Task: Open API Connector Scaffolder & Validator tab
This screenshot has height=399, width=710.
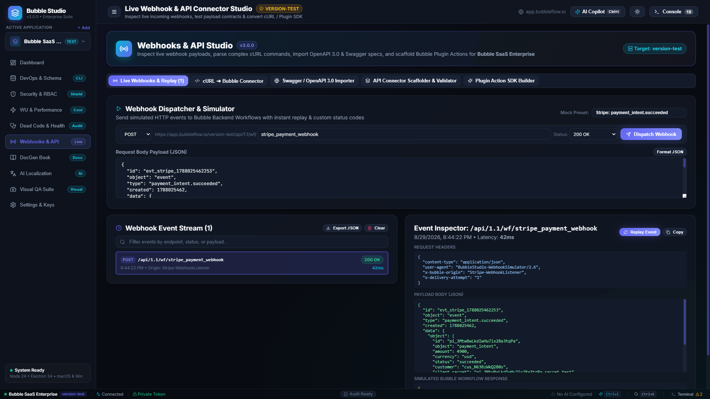Action: click(411, 81)
